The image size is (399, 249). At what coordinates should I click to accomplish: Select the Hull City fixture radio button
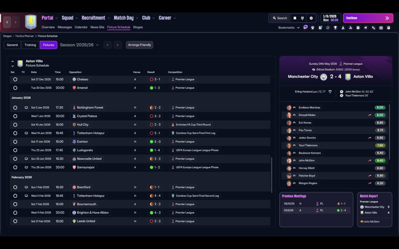15,125
